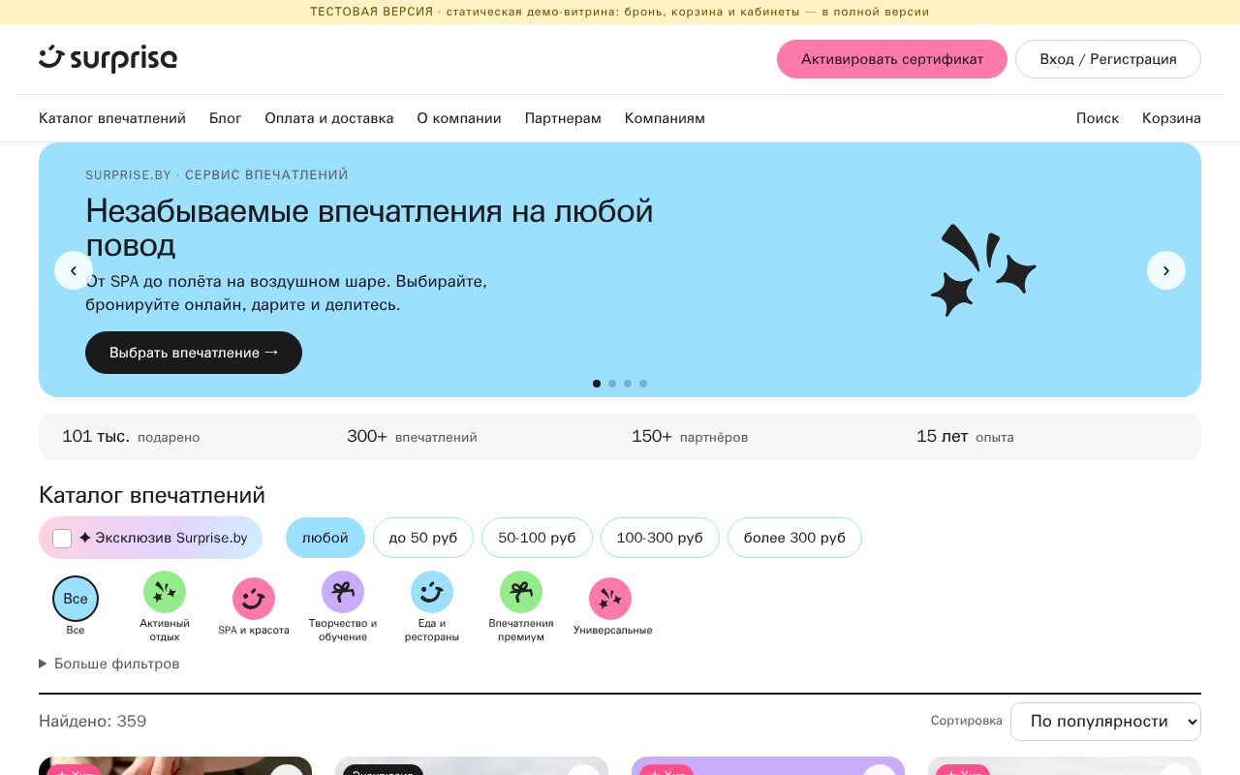Jump to second carousel slide dot
The width and height of the screenshot is (1240, 775).
612,384
